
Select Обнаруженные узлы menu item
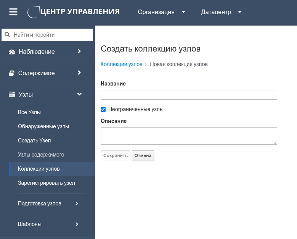pos(43,126)
